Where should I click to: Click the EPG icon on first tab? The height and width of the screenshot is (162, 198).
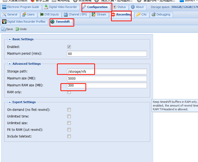click(x=4, y=7)
